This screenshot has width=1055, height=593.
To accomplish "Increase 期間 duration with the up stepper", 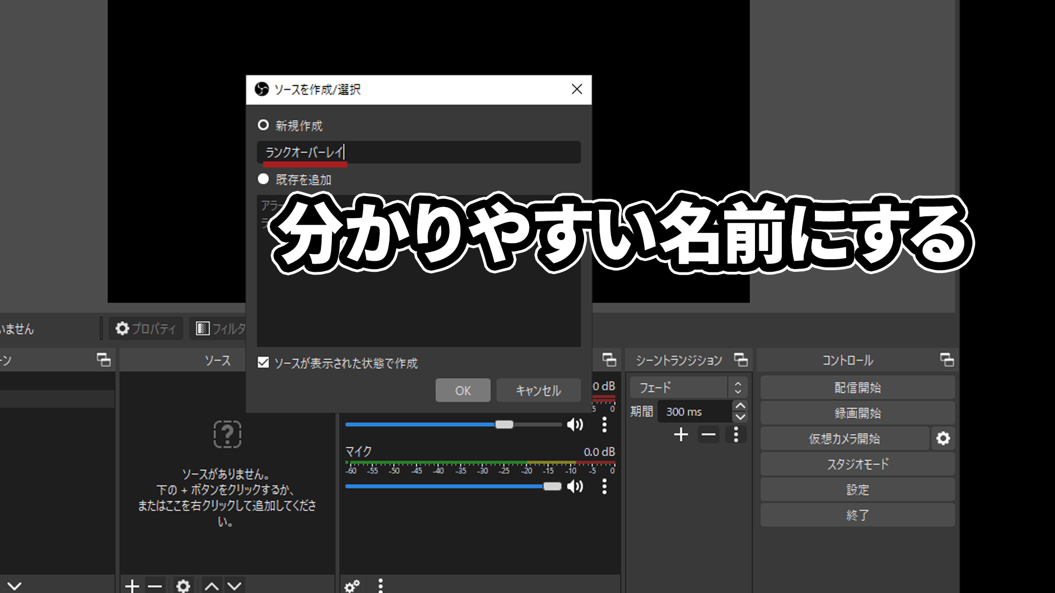I will (x=740, y=406).
